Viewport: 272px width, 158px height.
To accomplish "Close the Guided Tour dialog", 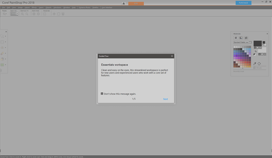I will [172, 56].
